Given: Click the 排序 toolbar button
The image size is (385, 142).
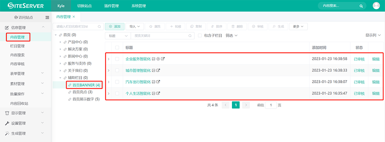Looking at the screenshot, I should coord(217,27).
